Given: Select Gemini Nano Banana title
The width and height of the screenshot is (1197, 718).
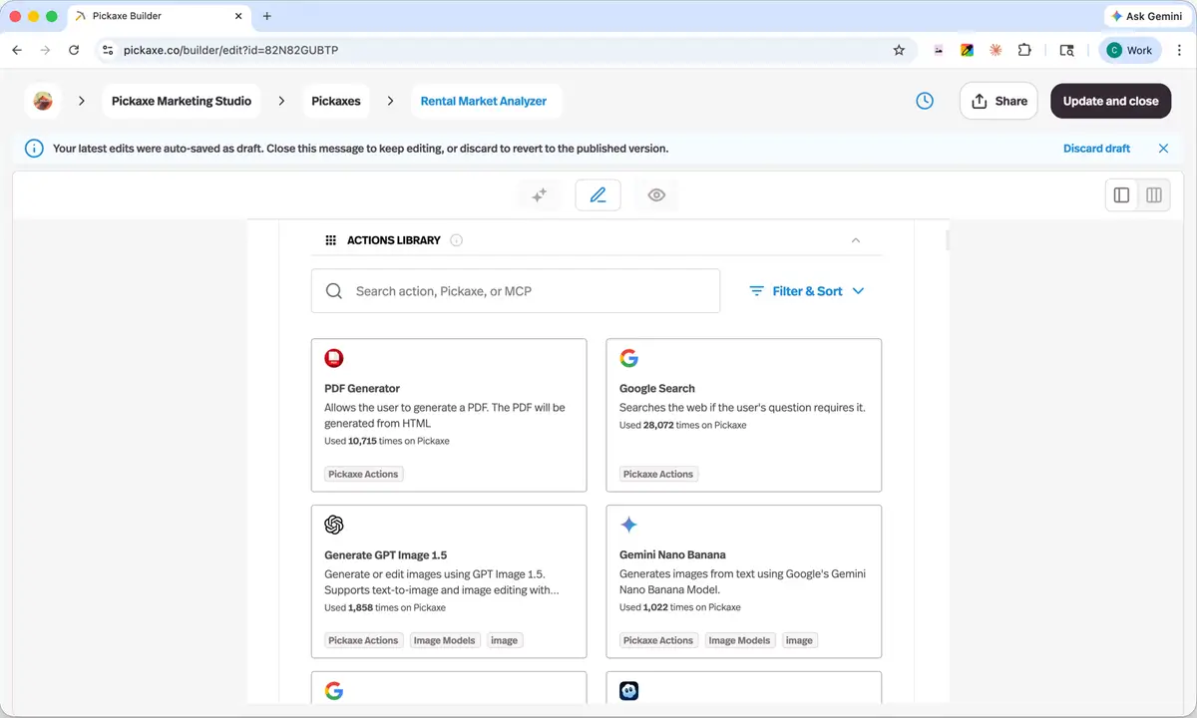Looking at the screenshot, I should click(x=672, y=555).
